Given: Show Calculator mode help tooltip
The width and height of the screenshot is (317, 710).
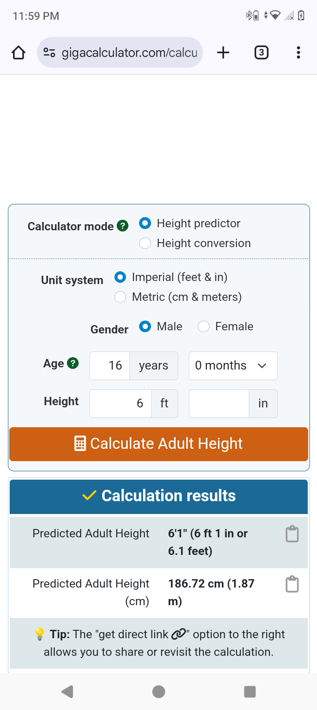Looking at the screenshot, I should [123, 226].
